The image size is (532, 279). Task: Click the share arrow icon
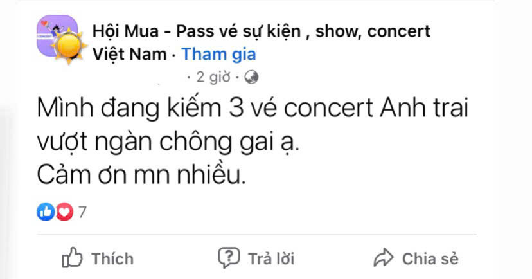click(x=383, y=258)
